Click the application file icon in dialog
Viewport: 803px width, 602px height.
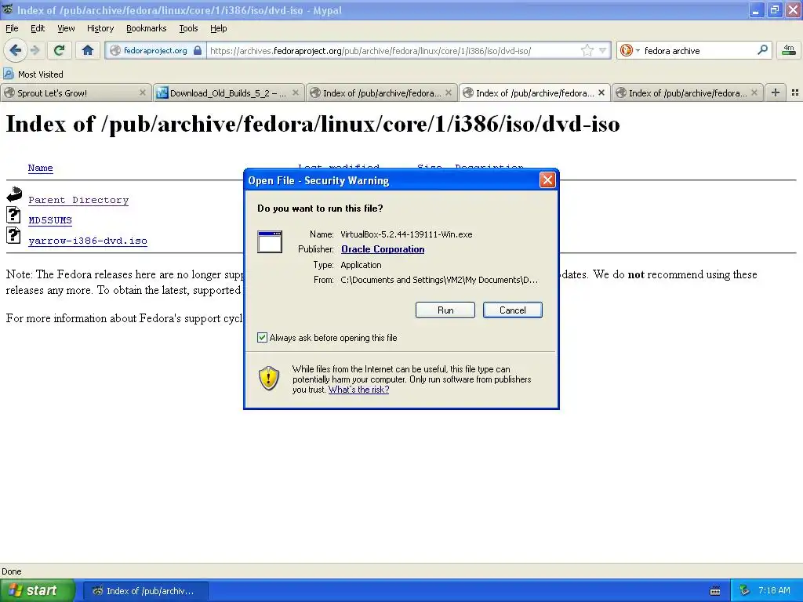click(270, 241)
